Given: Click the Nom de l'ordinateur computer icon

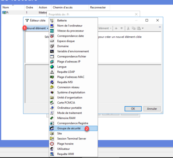Looking at the screenshot, I should click(x=52, y=26).
